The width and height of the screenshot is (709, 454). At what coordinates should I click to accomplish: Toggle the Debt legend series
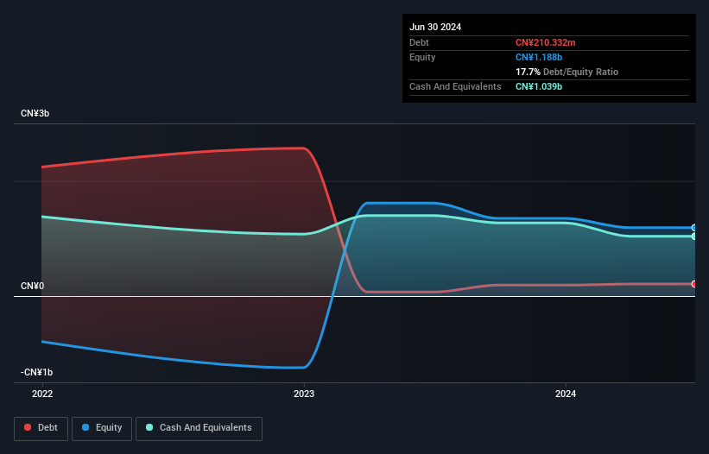click(41, 428)
